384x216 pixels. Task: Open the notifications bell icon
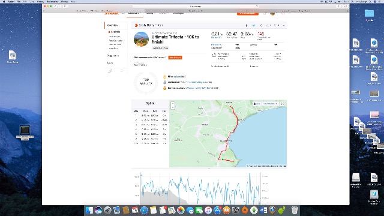(x=265, y=13)
